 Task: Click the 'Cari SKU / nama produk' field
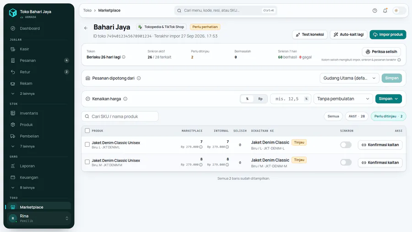coord(120,116)
